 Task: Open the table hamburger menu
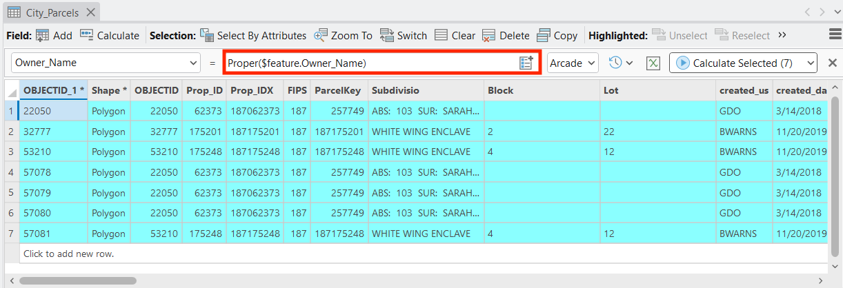[834, 35]
